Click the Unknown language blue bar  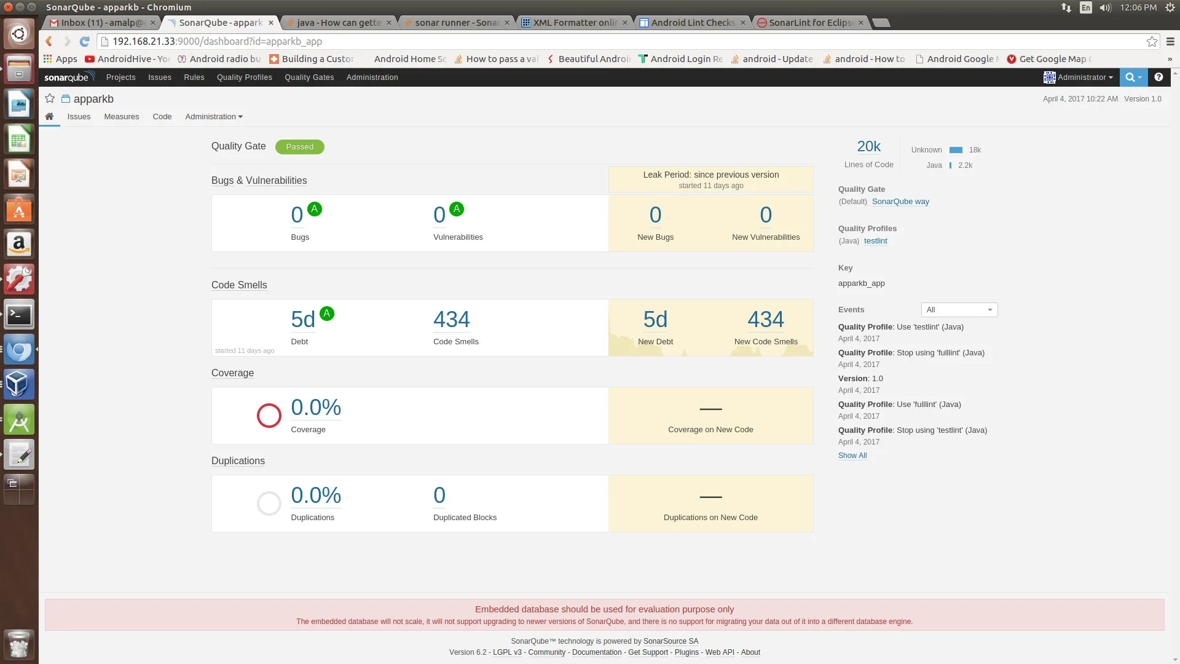click(956, 150)
